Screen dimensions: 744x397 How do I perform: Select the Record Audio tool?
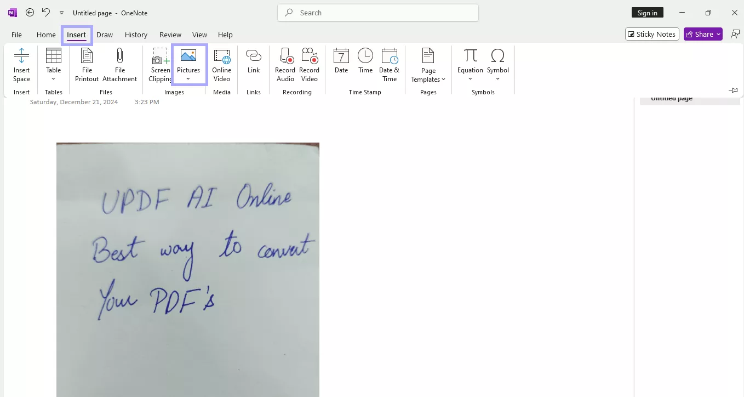(285, 64)
